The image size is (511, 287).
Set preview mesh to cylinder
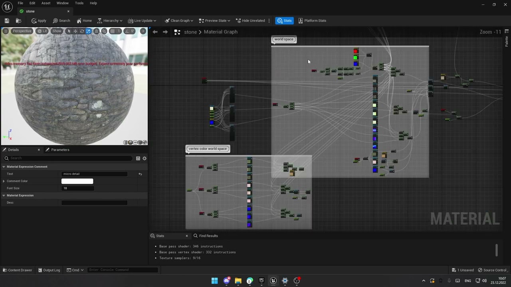pos(126,142)
